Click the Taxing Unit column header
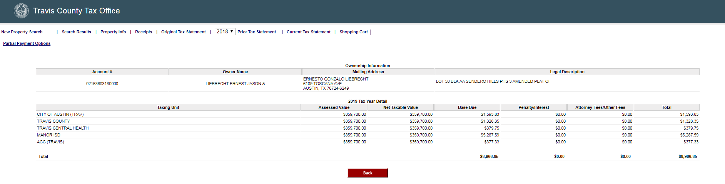This screenshot has width=725, height=184. (168, 107)
